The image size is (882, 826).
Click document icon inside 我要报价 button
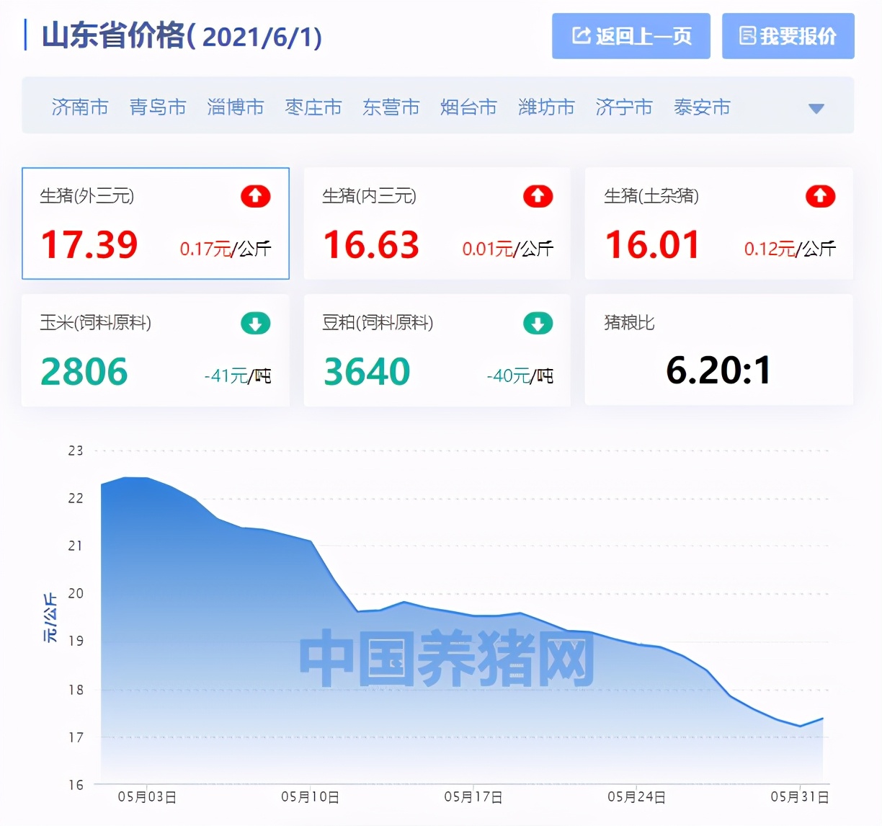(748, 35)
